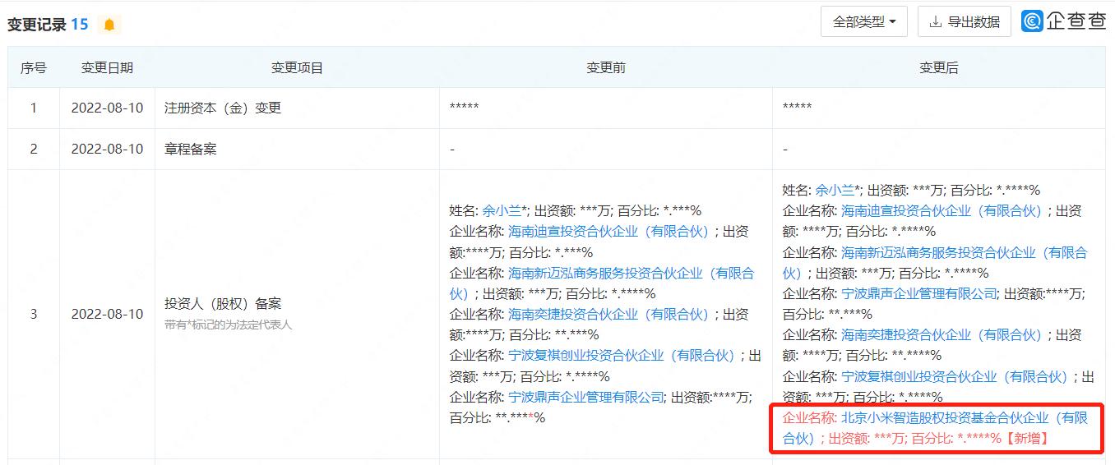Screen dimensions: 1115x465
Task: Open 海南奕捷投资合伙企业 link in 变更后 column
Action: tap(942, 335)
